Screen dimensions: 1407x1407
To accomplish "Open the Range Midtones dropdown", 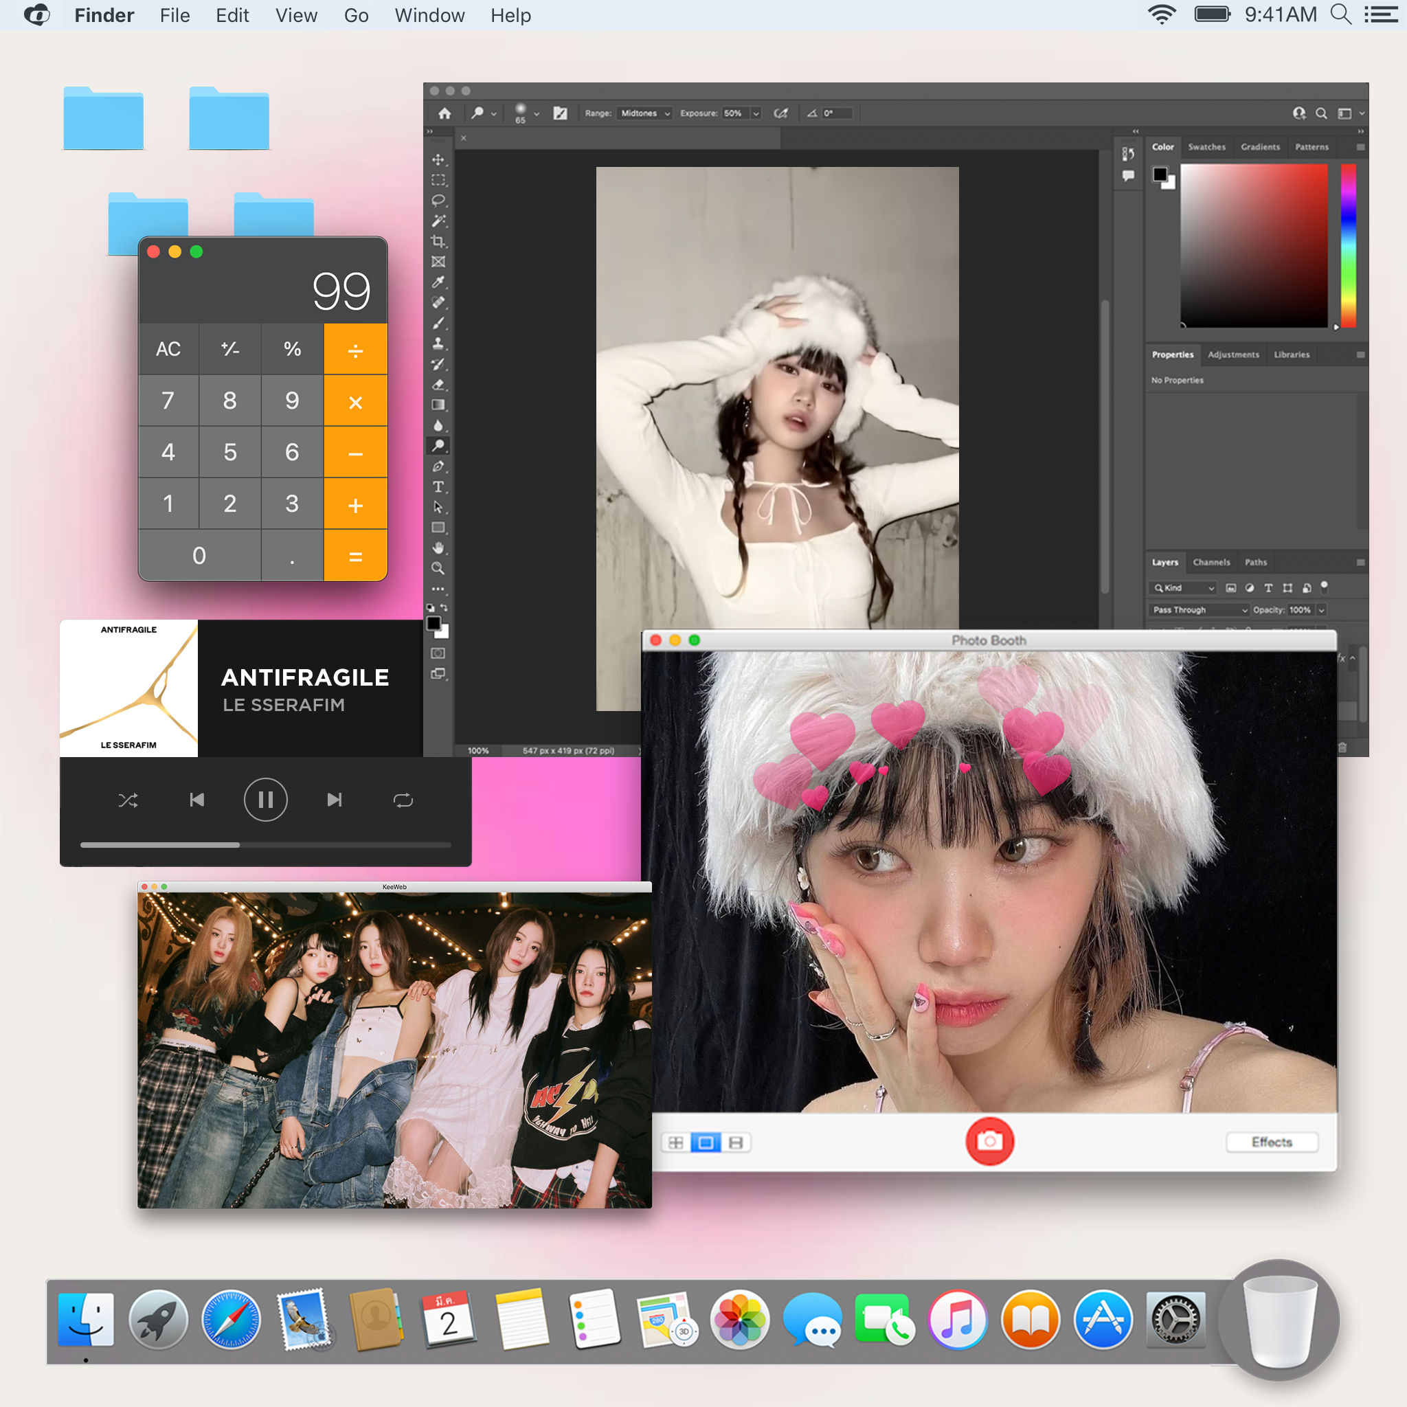I will tap(644, 113).
